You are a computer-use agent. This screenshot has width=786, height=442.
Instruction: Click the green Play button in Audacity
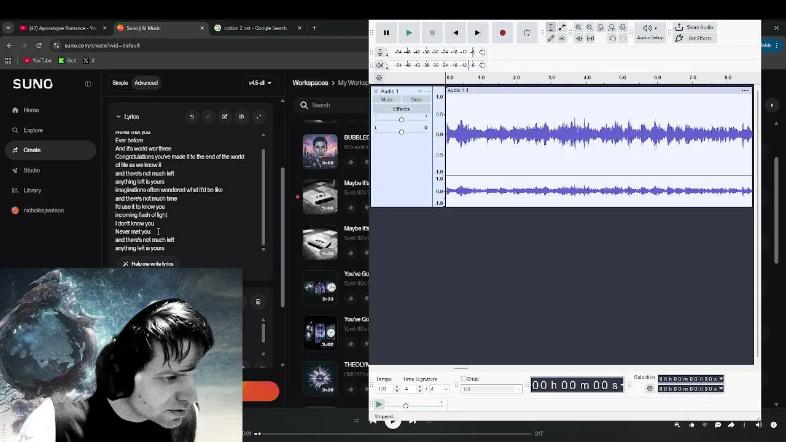tap(409, 33)
